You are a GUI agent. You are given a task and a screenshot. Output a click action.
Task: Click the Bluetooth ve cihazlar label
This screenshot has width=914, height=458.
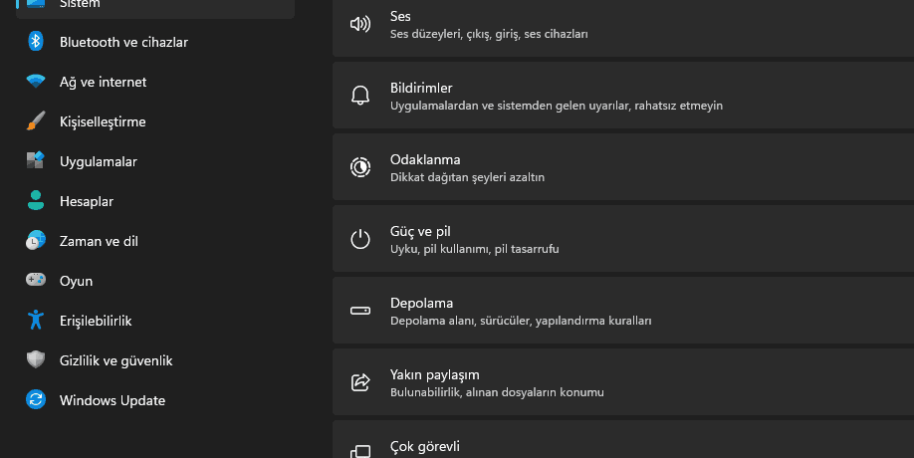[x=123, y=42]
